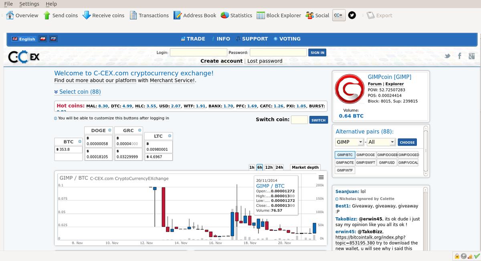
Task: Click the Login input field
Action: click(x=198, y=53)
